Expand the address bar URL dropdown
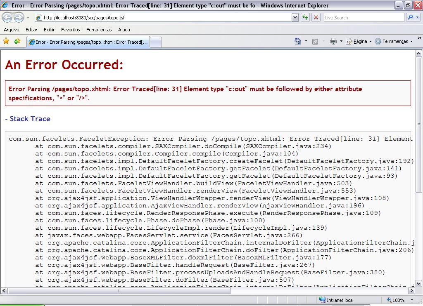This screenshot has height=306, width=423. click(x=295, y=17)
